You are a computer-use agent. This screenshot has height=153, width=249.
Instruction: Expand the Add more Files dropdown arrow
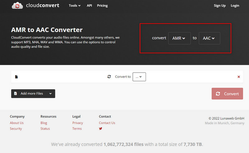coord(50,94)
